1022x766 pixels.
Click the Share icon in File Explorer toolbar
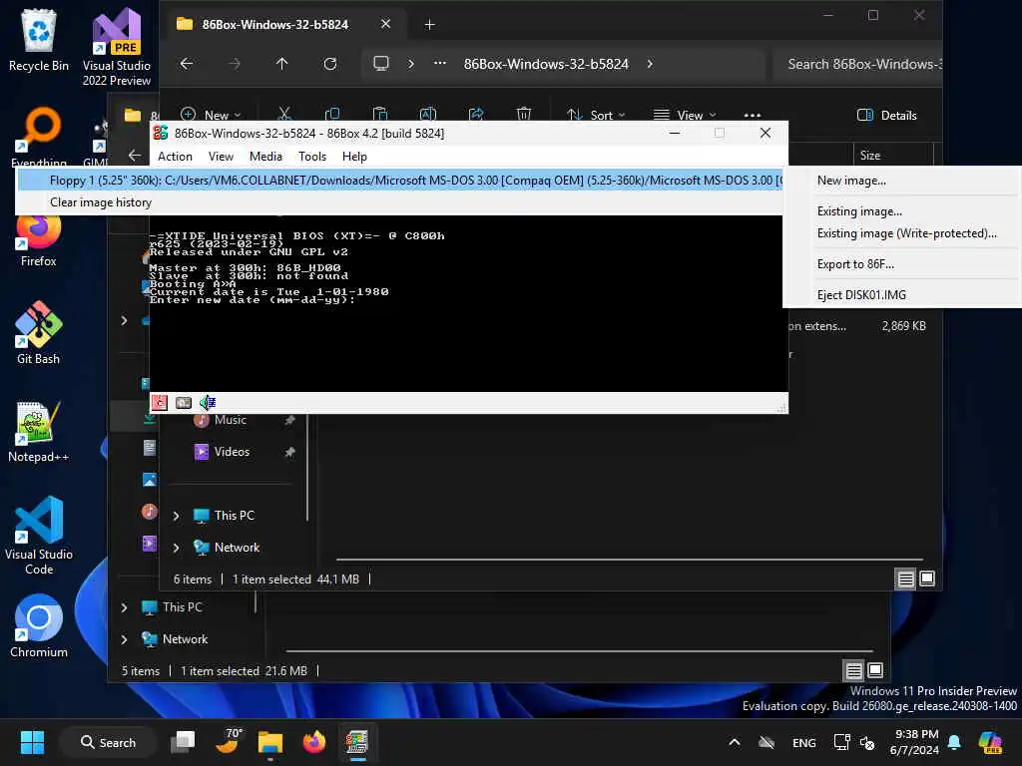point(476,114)
